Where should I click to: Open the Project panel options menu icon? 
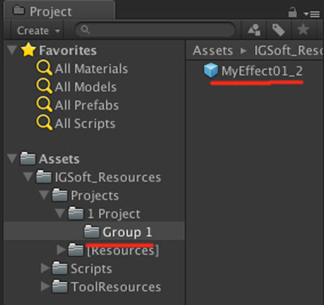(x=312, y=14)
